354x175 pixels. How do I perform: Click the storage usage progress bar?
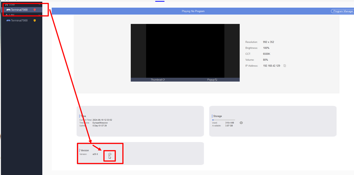point(223,120)
